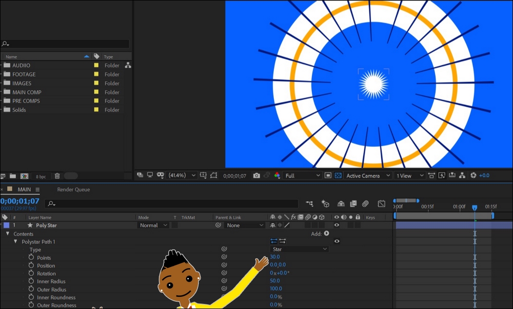This screenshot has width=513, height=309.
Task: Click the label tag column in the Project panel
Action: [96, 56]
